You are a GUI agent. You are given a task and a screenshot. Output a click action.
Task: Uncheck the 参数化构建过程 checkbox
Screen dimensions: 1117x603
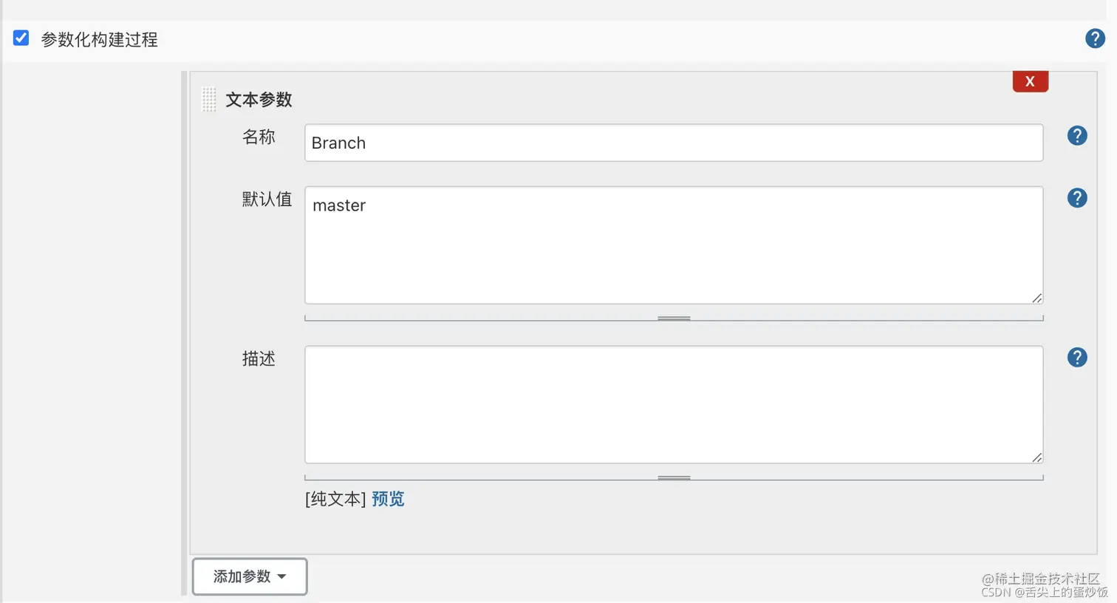coord(21,38)
